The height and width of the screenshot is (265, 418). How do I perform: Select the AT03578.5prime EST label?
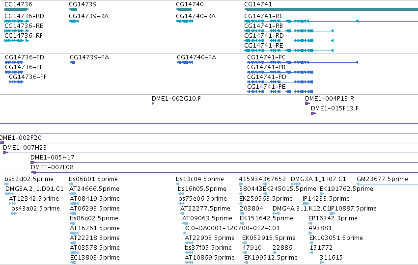(95, 248)
